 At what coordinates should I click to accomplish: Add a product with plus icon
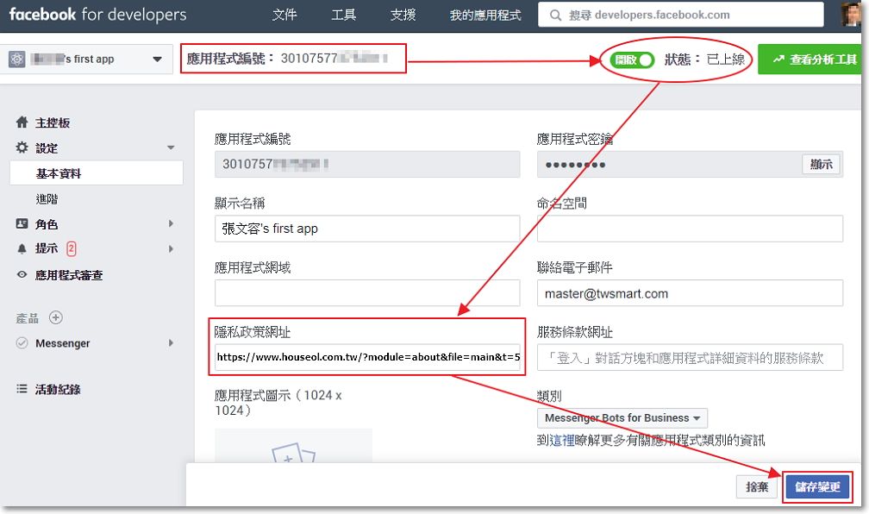click(56, 317)
